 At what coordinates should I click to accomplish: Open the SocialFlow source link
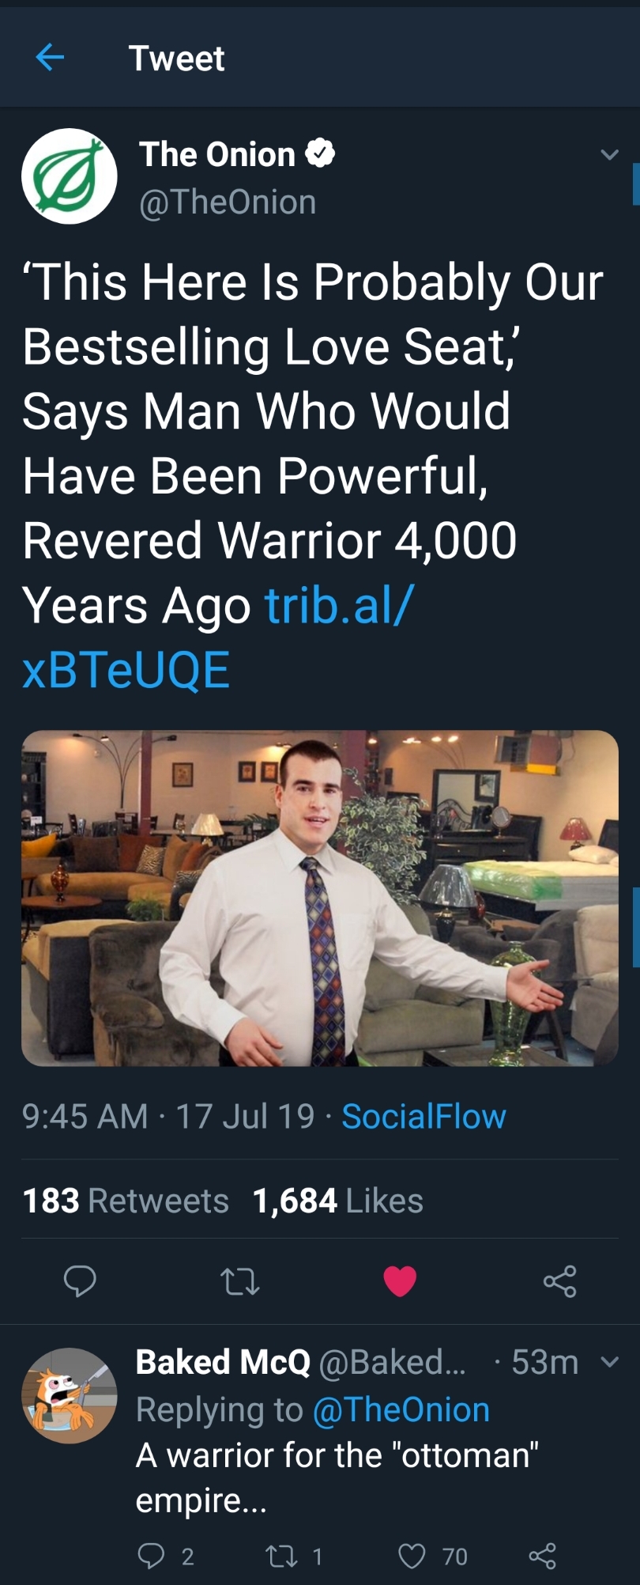click(424, 1116)
